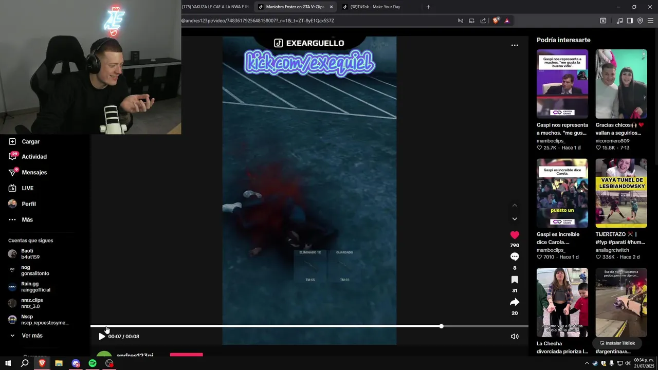Open the browser media control music icon

pyautogui.click(x=619, y=21)
